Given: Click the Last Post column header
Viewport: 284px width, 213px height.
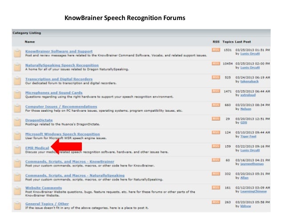Looking at the screenshot, I should pos(243,42).
